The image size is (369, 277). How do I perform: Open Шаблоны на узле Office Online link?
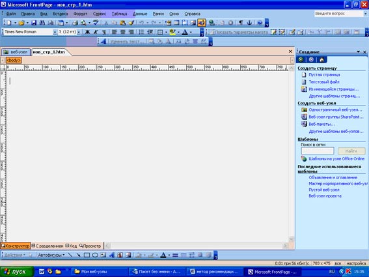[336, 158]
